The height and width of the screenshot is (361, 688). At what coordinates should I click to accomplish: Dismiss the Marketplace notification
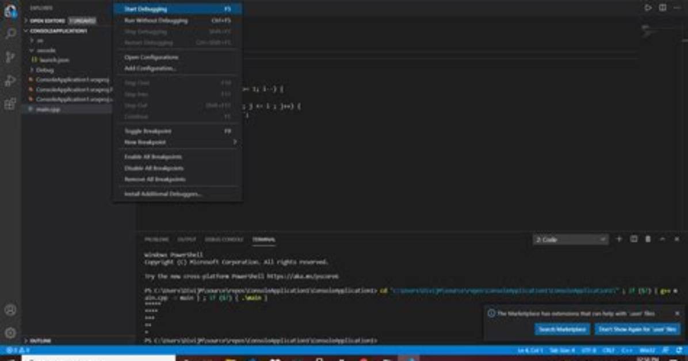[677, 313]
